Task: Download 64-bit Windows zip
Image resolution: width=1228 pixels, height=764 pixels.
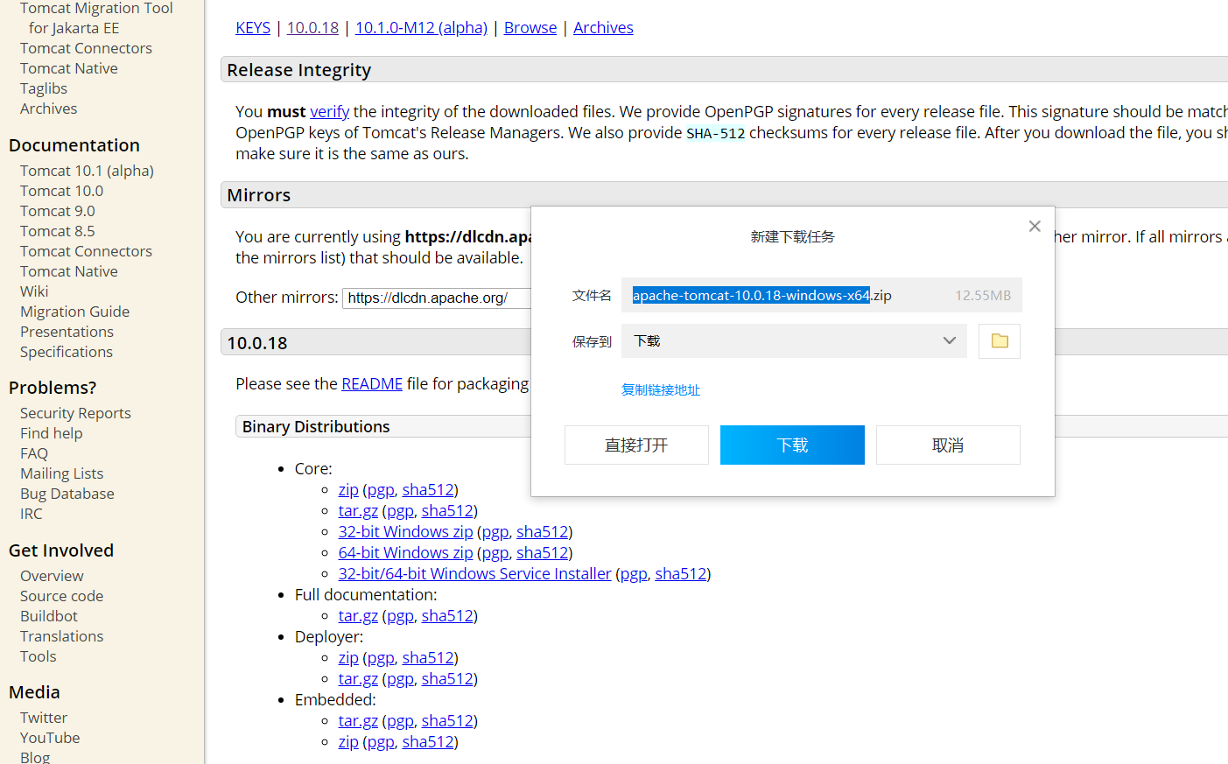Action: pos(405,552)
